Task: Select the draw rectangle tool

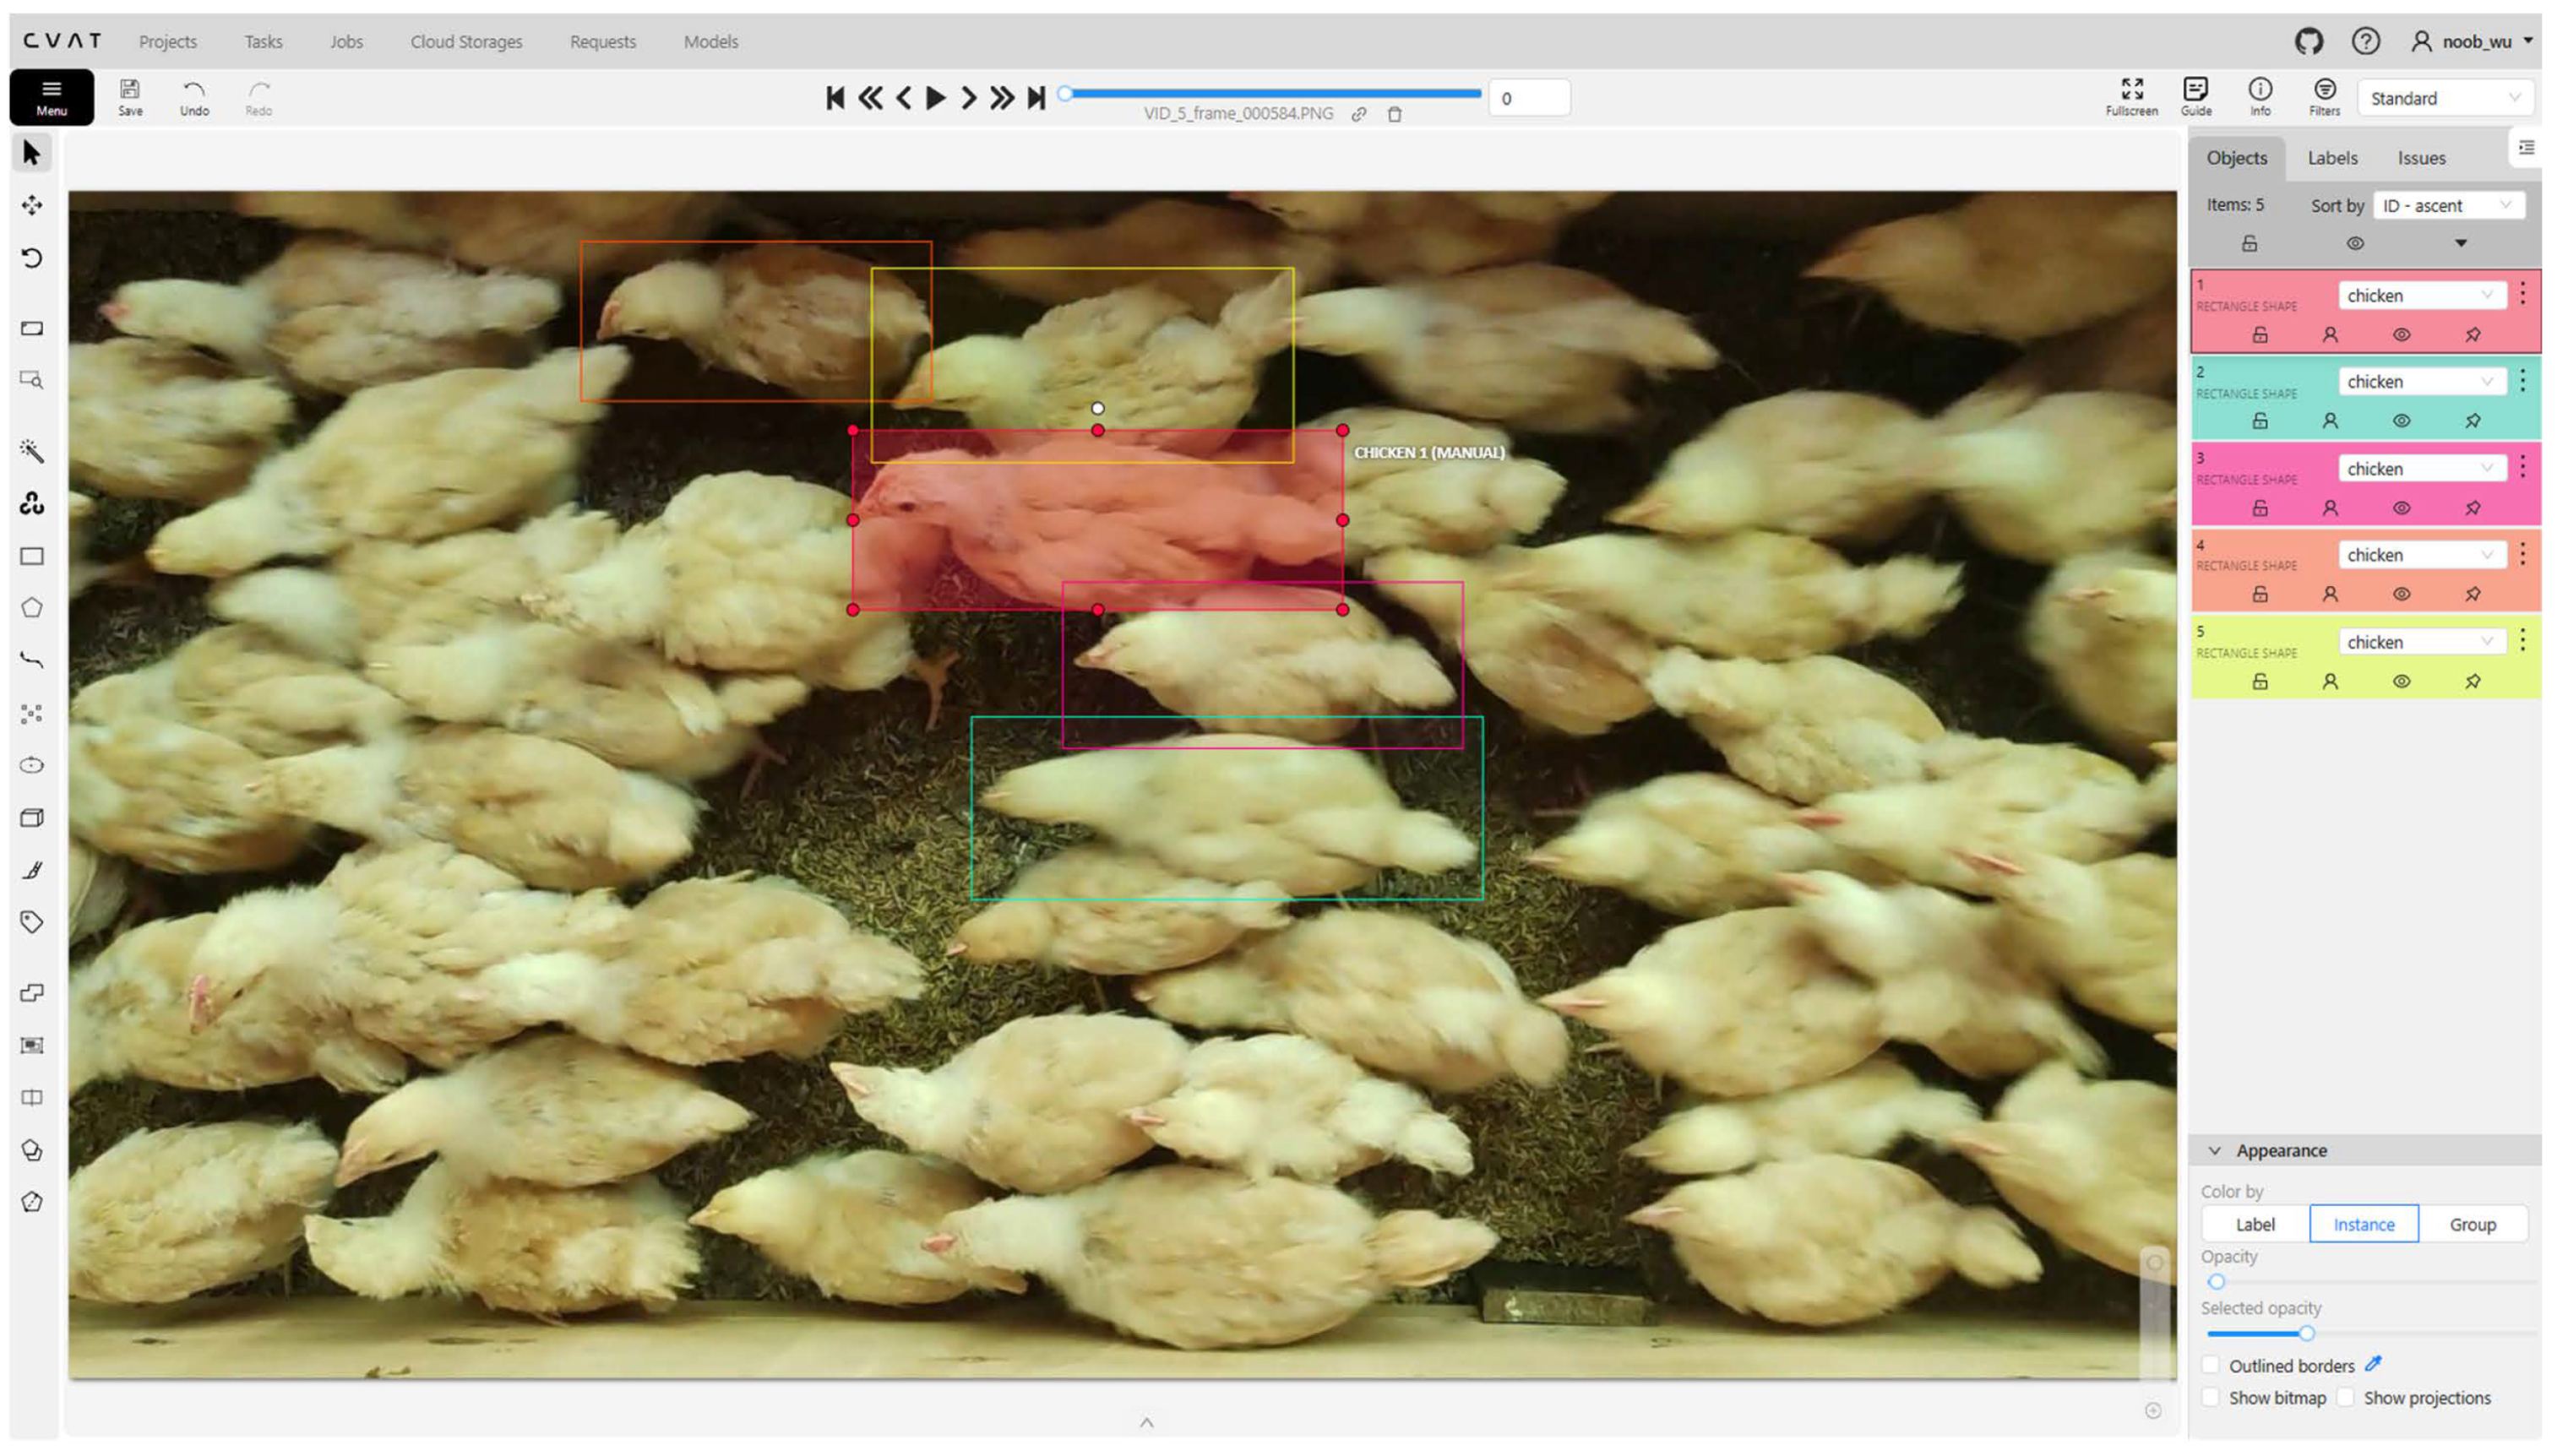Action: 32,556
